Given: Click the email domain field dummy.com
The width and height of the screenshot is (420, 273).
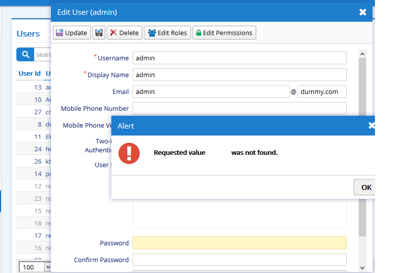Looking at the screenshot, I should pyautogui.click(x=322, y=91).
